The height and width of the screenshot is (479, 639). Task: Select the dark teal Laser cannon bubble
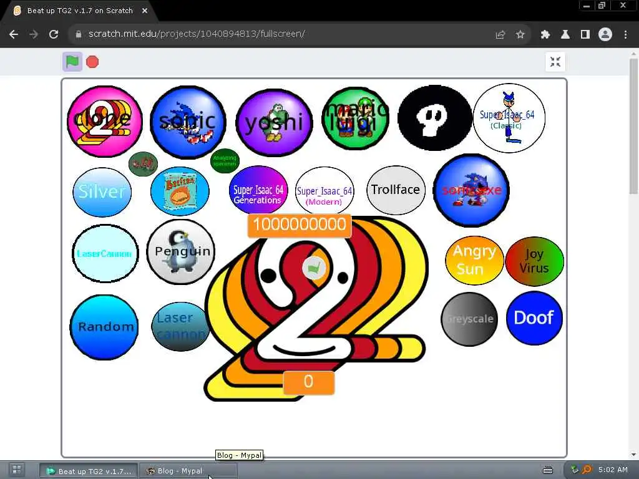point(180,327)
